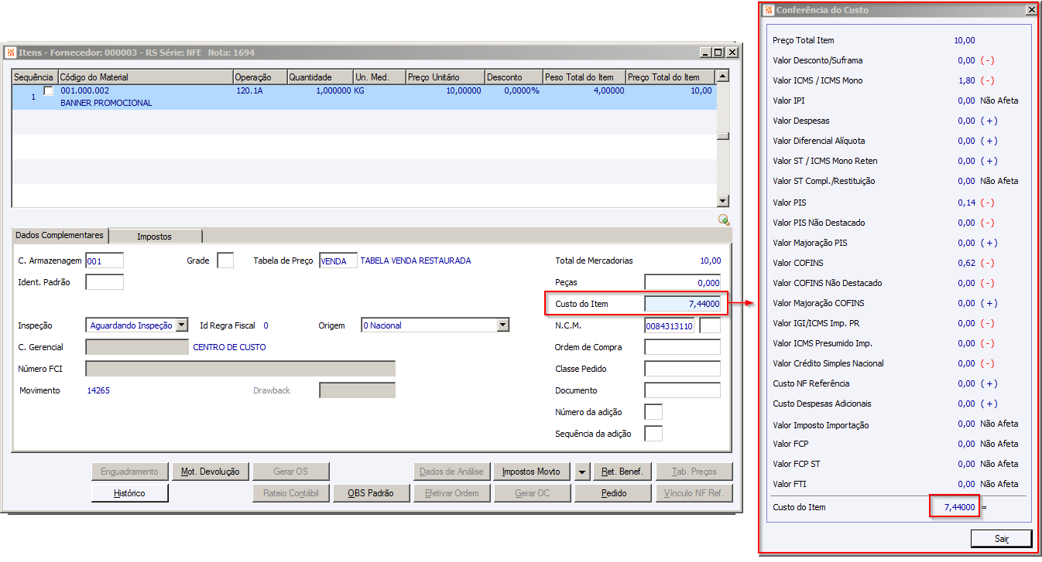Click the C. Gerencial field
1042x562 pixels.
click(x=137, y=347)
